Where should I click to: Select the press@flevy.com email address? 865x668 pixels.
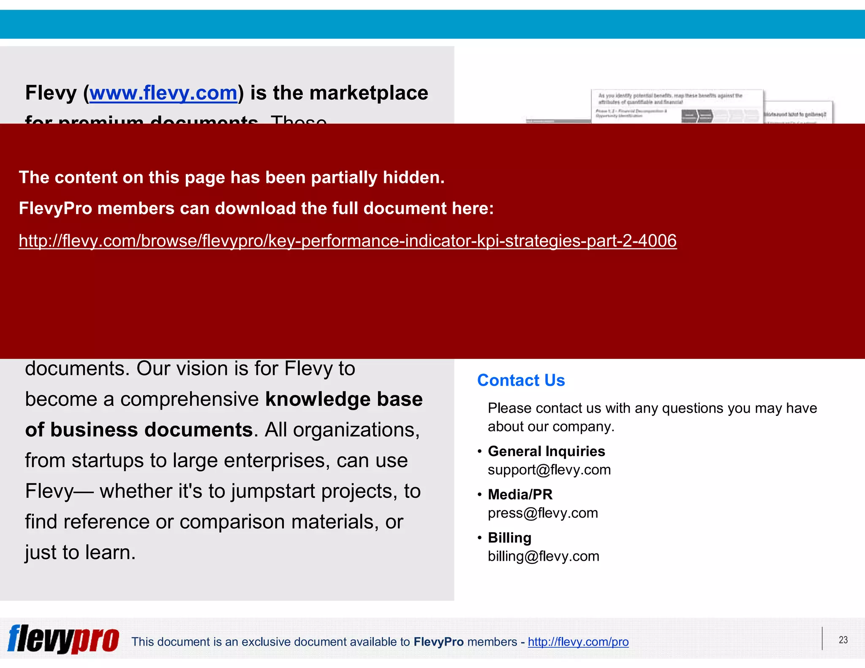(543, 513)
